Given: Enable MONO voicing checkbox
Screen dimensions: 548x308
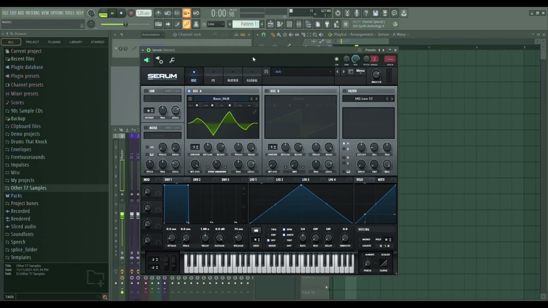Looking at the screenshot, I should tap(360, 240).
